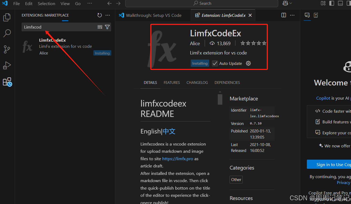Click the VS Code logo icon
Viewport: 351px width, 204px height.
pyautogui.click(x=5, y=3)
